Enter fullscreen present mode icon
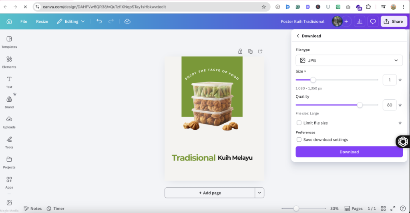The image size is (410, 213). [x=393, y=208]
